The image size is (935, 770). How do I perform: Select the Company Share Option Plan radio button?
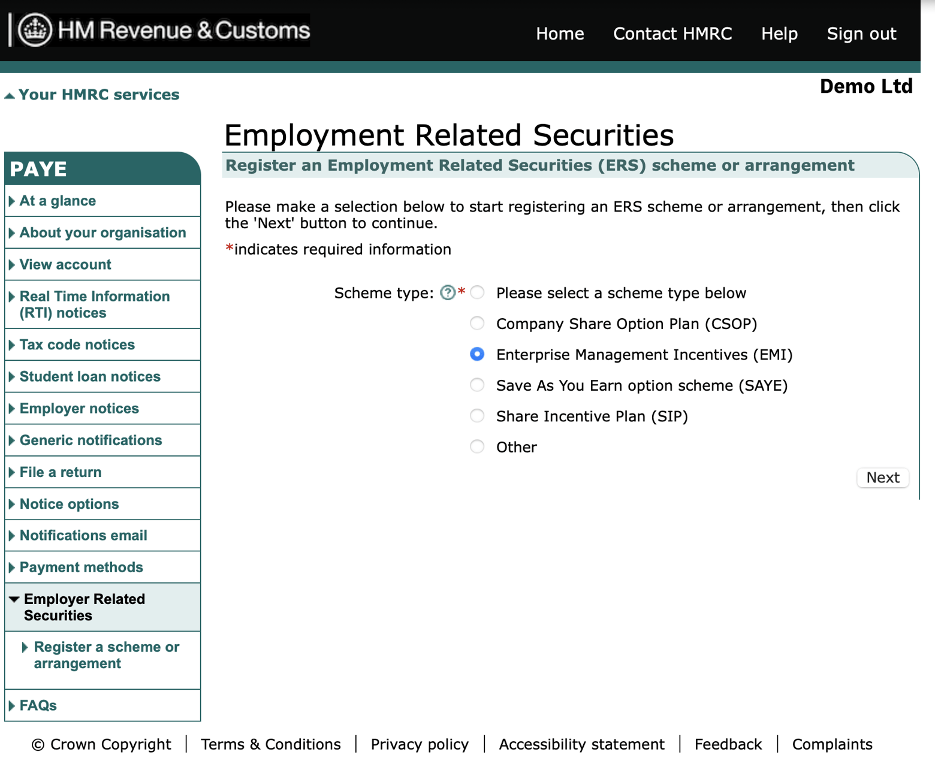pos(477,324)
